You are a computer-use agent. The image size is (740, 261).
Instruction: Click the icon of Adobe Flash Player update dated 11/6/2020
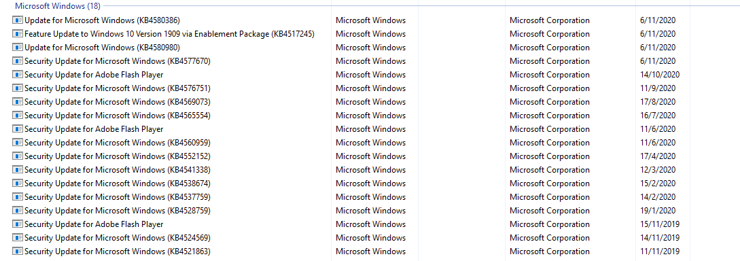click(18, 129)
